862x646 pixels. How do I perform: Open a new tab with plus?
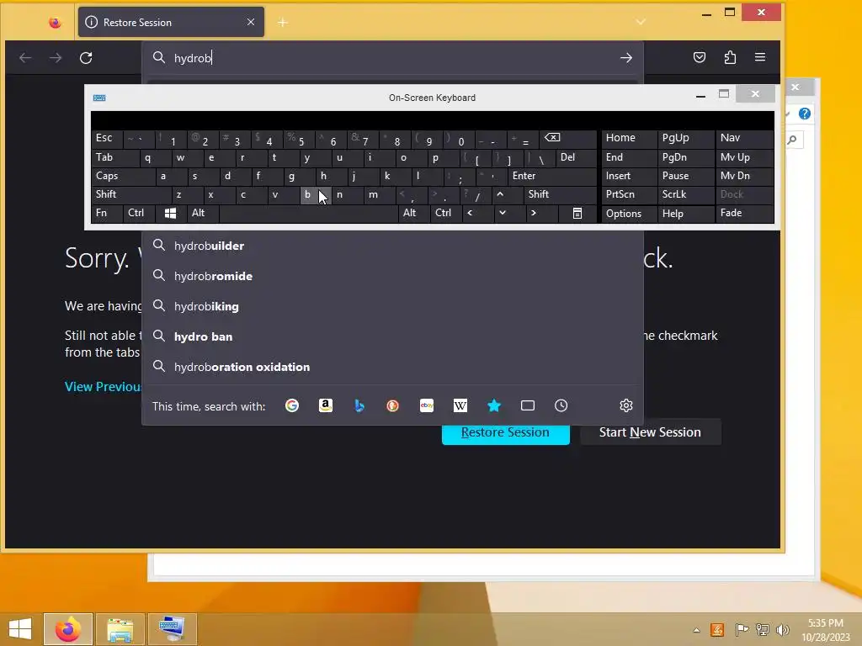[283, 23]
